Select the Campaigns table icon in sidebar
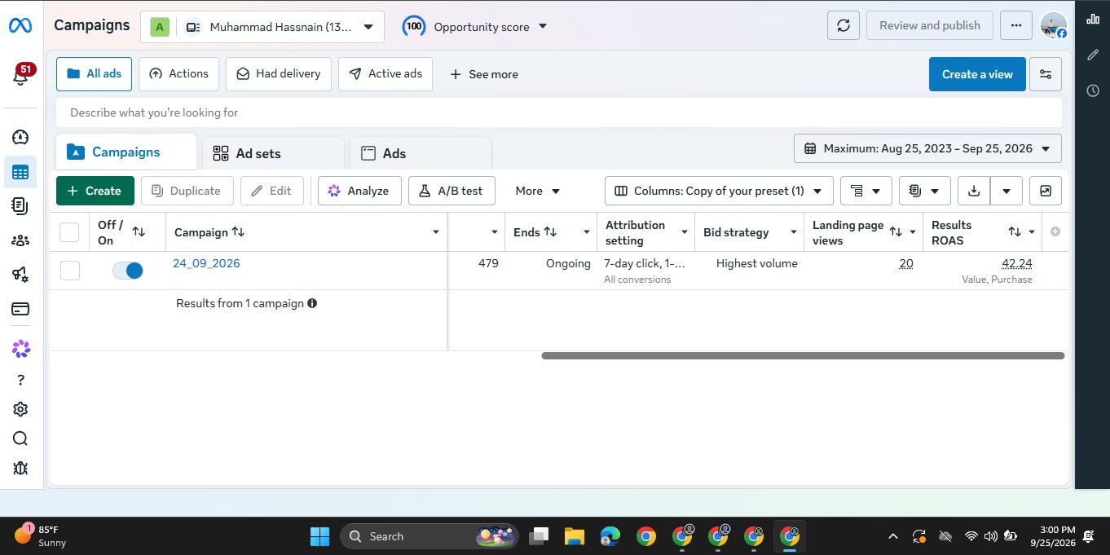Screen dimensions: 1110x555 point(20,172)
